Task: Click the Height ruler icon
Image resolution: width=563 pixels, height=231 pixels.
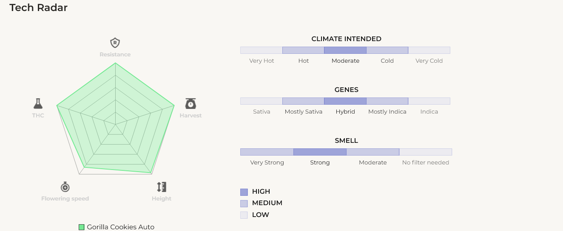Action: [x=162, y=187]
